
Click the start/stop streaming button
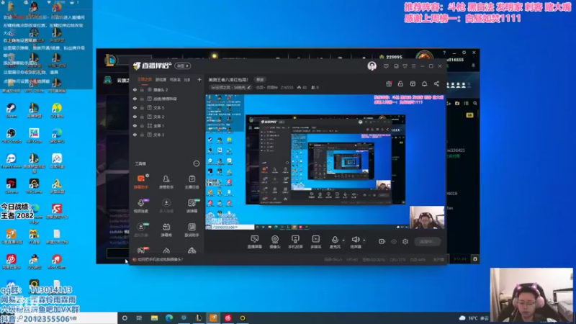(427, 241)
